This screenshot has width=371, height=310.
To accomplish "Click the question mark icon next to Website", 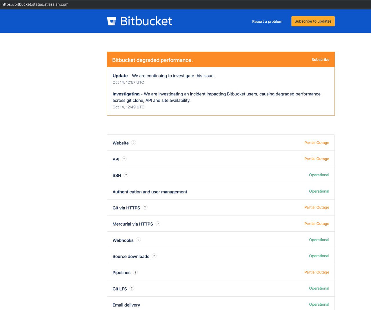I will click(133, 143).
